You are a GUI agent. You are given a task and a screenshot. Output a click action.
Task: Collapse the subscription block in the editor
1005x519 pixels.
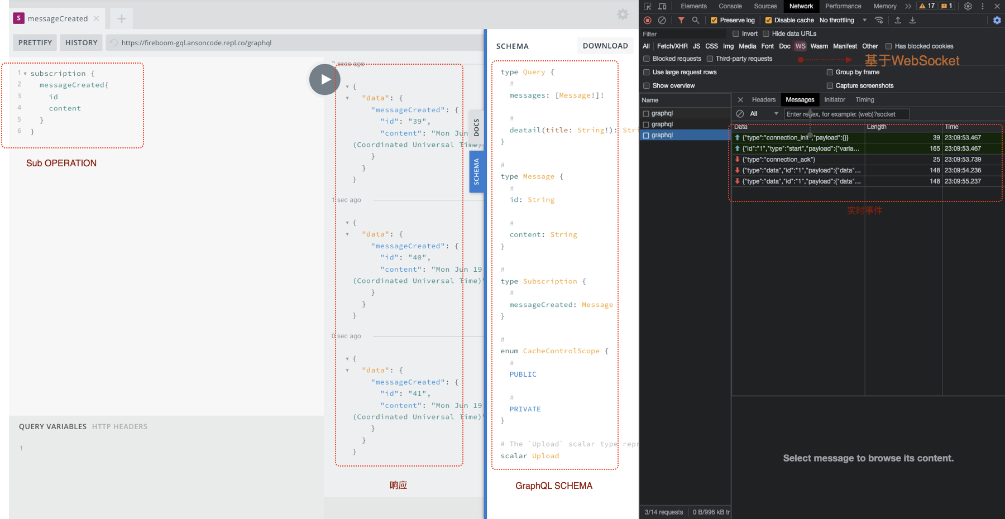point(25,74)
